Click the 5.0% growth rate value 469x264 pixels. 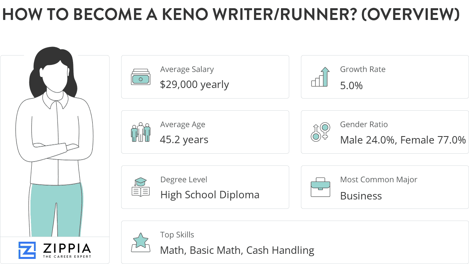coord(351,85)
